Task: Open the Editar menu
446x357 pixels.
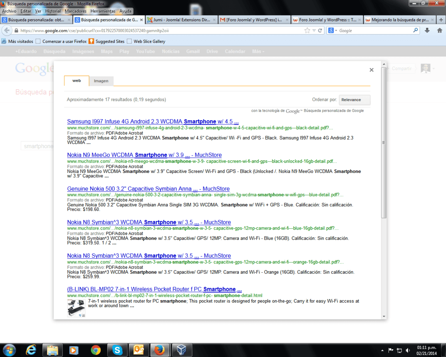Action: 26,11
